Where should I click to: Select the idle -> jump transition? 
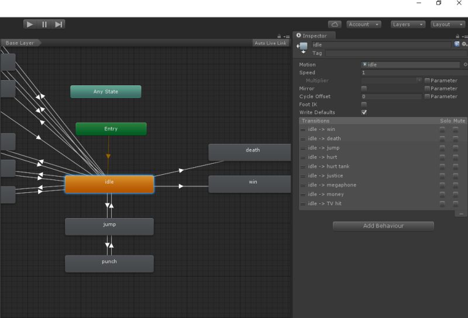click(x=383, y=148)
